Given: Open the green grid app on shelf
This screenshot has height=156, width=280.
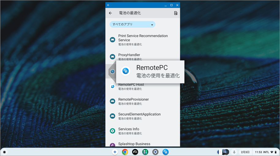Looking at the screenshot, I should coord(145,152).
